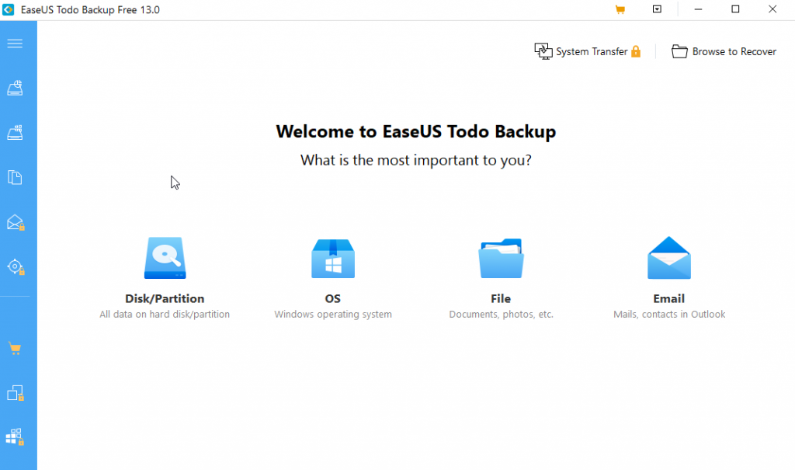This screenshot has height=470, width=795.
Task: Click Browse to Recover button
Action: click(724, 51)
